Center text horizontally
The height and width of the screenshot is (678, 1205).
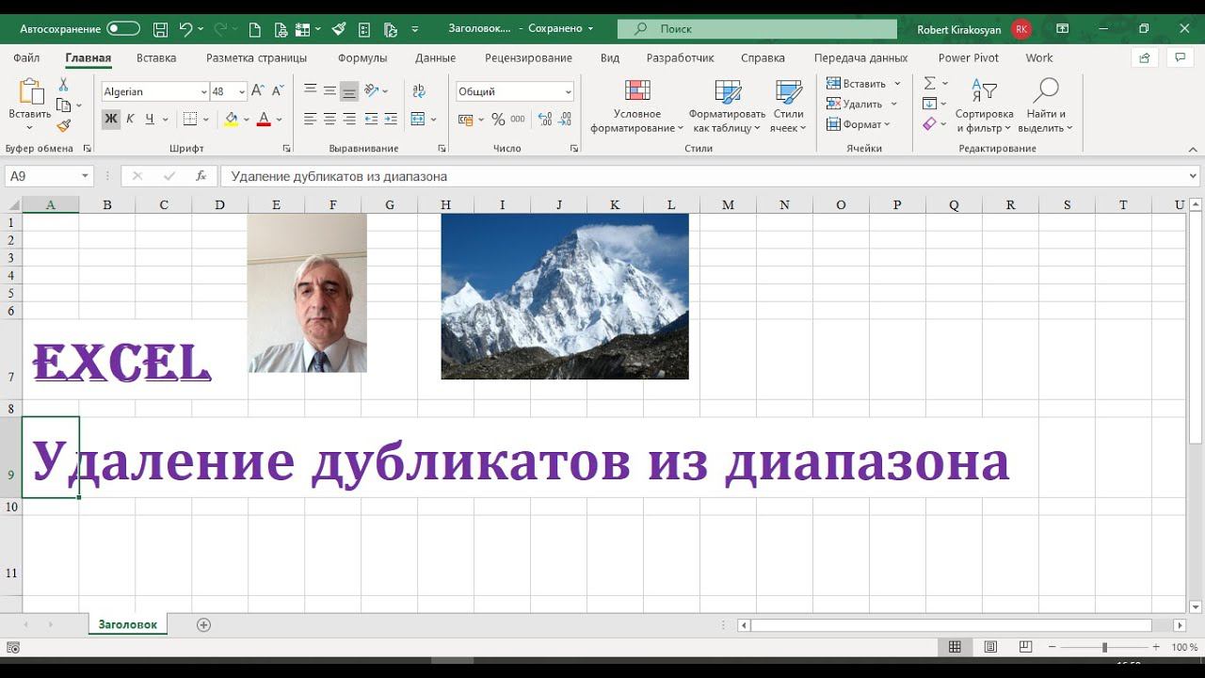(x=329, y=119)
